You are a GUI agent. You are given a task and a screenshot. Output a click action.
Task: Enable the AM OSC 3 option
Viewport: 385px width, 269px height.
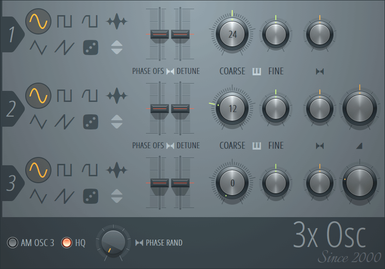(x=12, y=243)
